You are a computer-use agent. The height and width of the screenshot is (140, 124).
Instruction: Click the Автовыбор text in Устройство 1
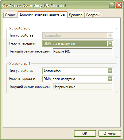52,71
